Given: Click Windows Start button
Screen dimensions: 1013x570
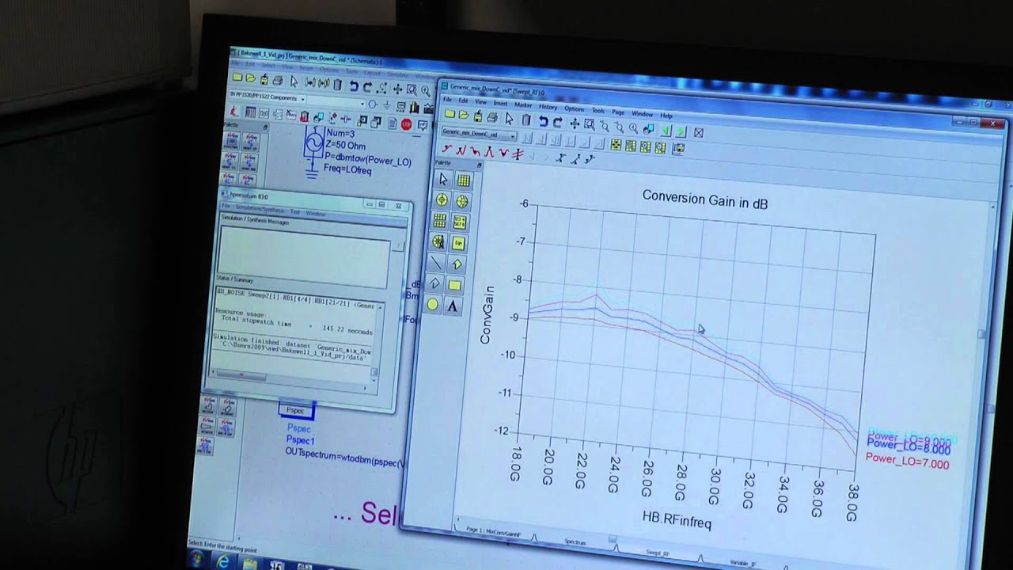Looking at the screenshot, I should 197,558.
